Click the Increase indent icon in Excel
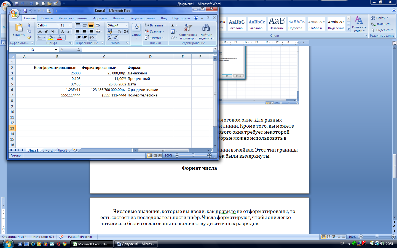The image size is (397, 248). [x=85, y=37]
